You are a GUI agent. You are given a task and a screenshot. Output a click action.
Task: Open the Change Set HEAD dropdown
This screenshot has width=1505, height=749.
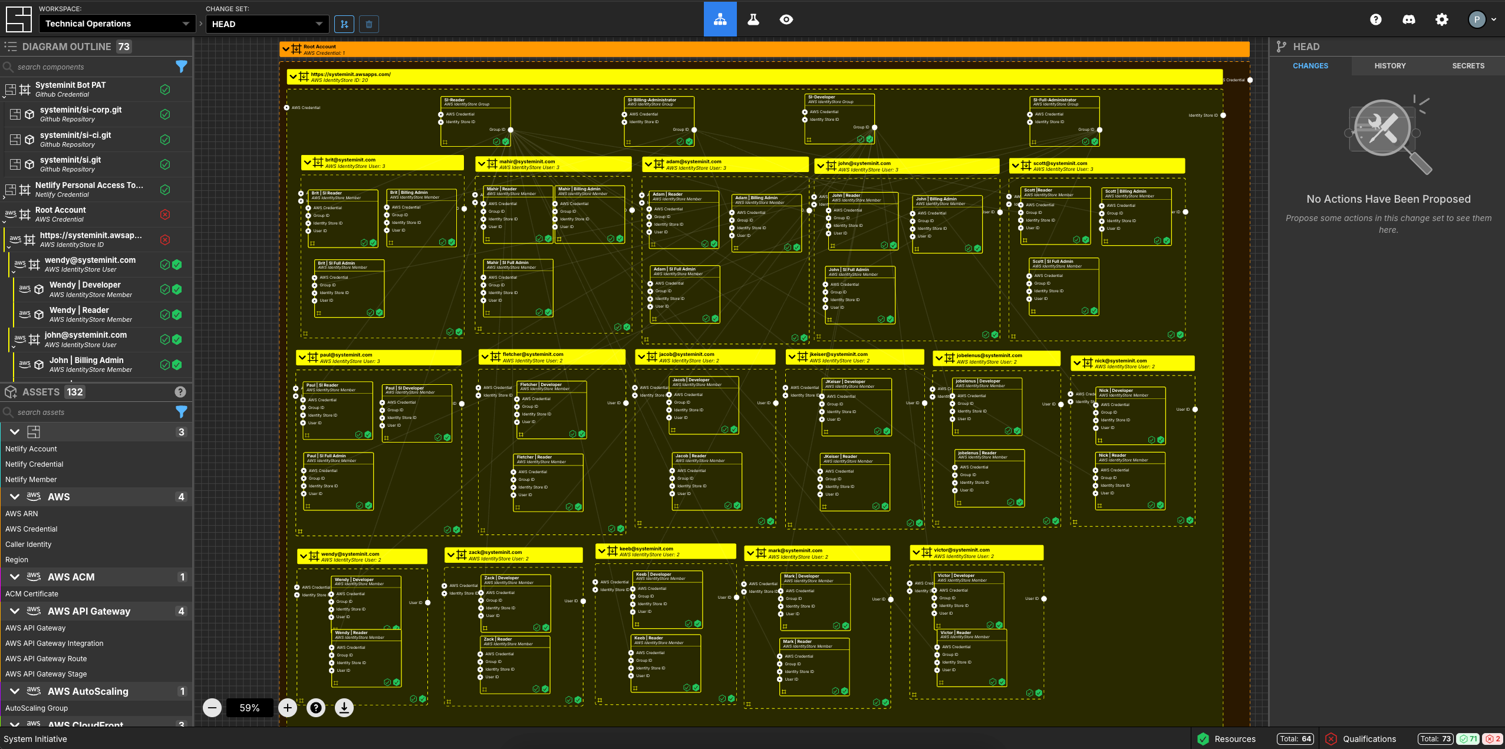click(x=267, y=24)
